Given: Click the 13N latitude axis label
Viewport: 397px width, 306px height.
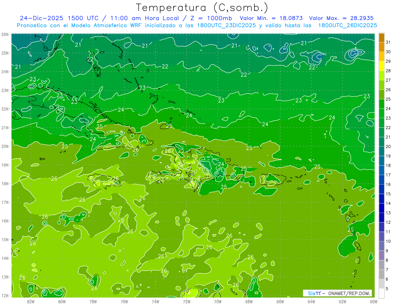Looking at the screenshot, I should [5, 277].
